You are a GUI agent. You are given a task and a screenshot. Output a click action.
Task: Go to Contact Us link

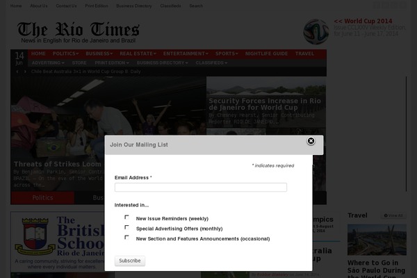(66, 6)
